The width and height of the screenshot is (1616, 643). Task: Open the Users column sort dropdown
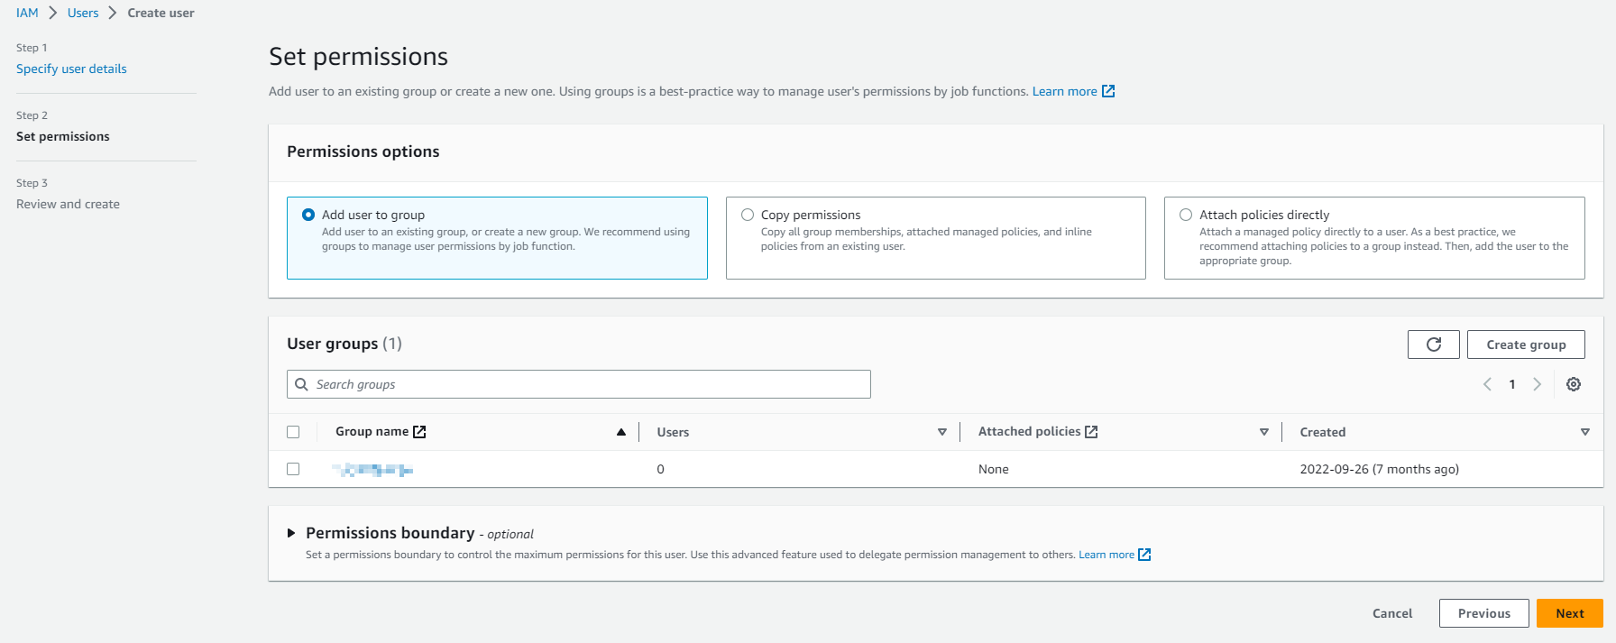pos(942,432)
